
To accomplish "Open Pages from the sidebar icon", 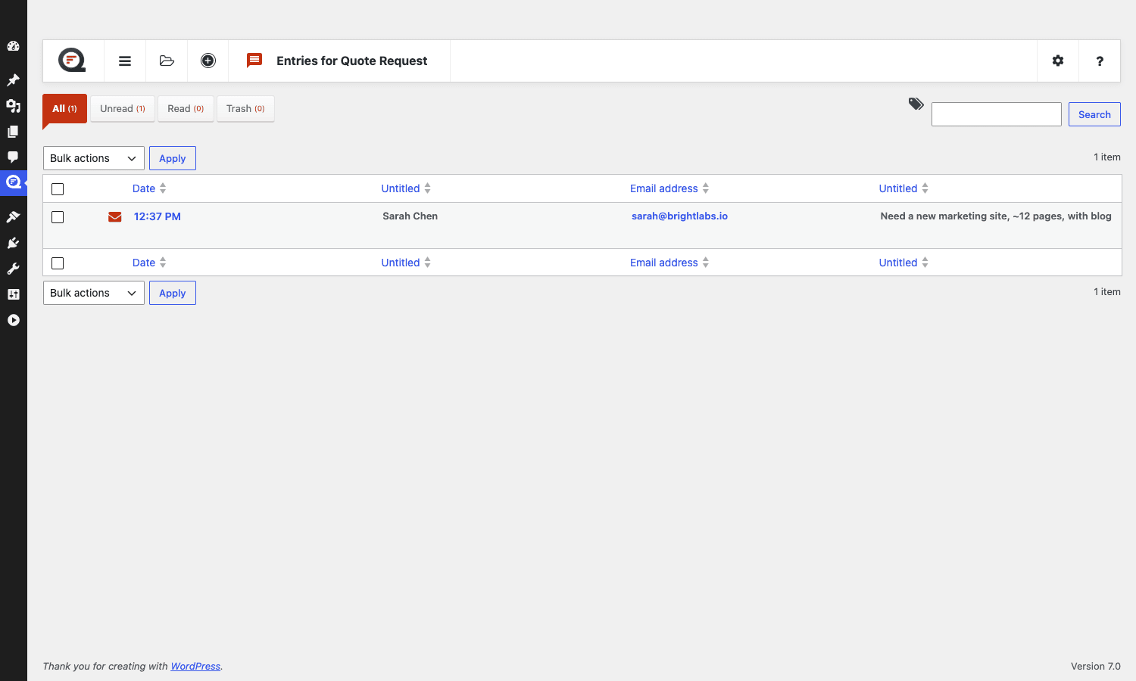I will click(13, 132).
